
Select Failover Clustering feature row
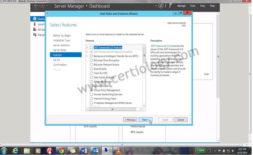point(103,86)
